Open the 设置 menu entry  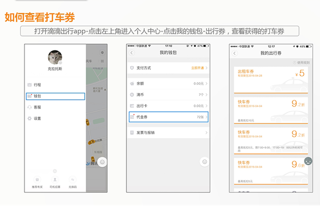[x=55, y=118]
